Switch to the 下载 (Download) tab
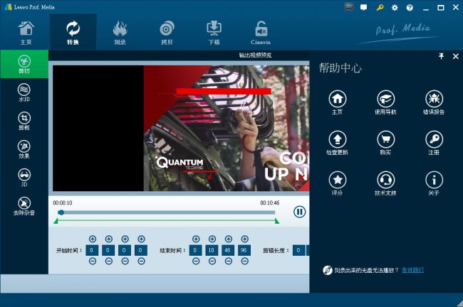Screen dimensions: 463x307 [x=214, y=31]
